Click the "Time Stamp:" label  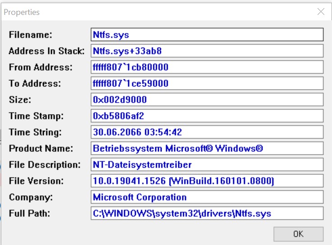click(x=36, y=116)
